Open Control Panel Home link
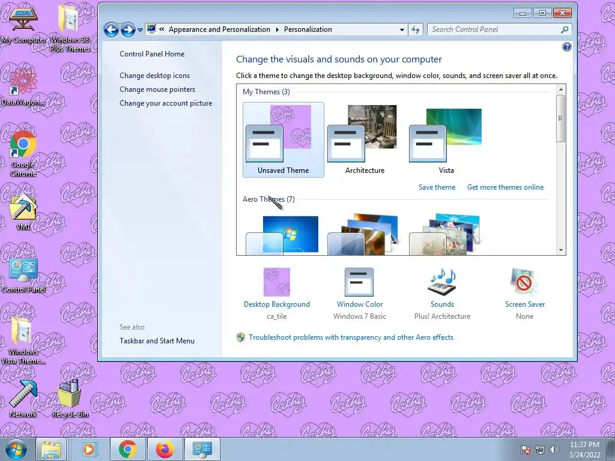 (152, 53)
